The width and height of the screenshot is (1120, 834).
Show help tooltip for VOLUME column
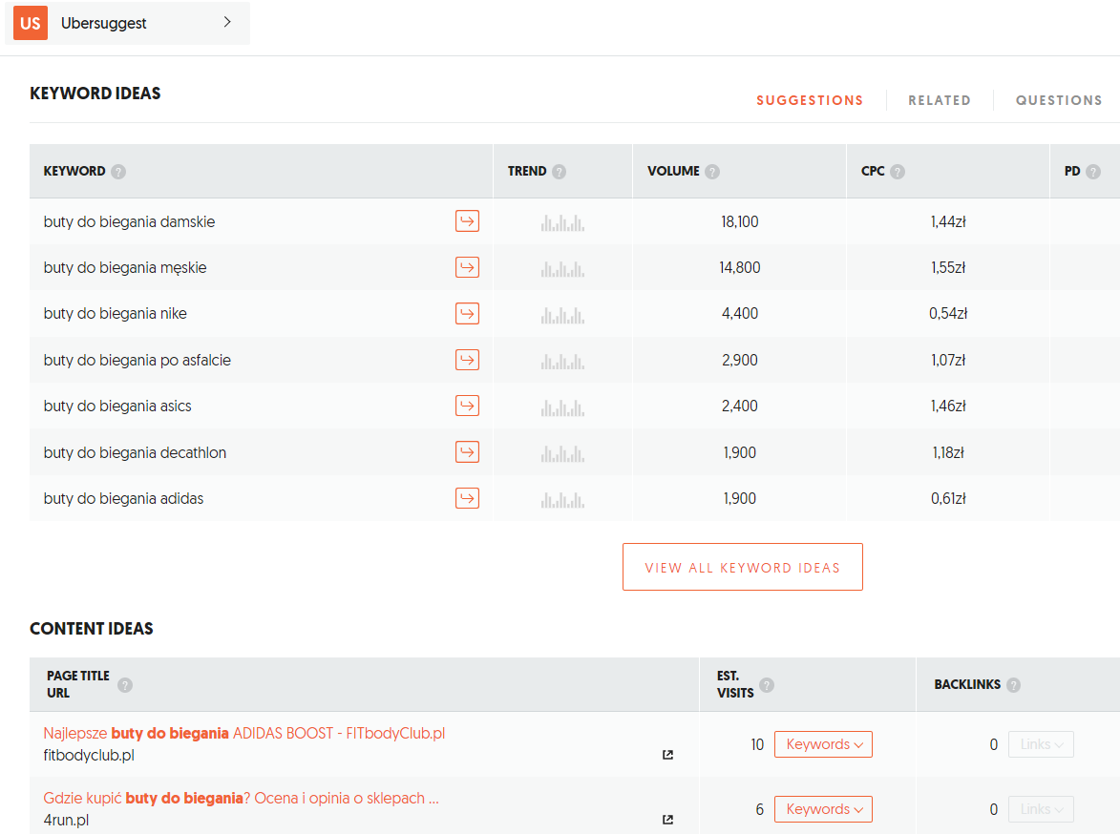pyautogui.click(x=712, y=172)
